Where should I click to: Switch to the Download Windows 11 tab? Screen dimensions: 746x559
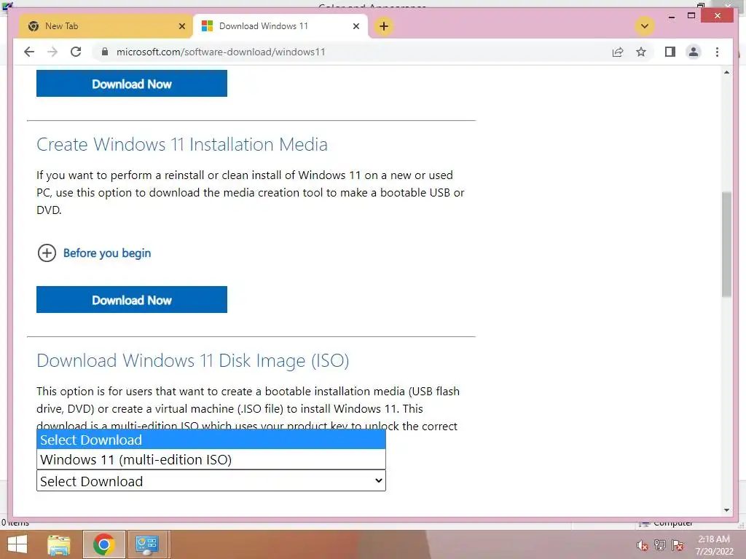click(280, 26)
